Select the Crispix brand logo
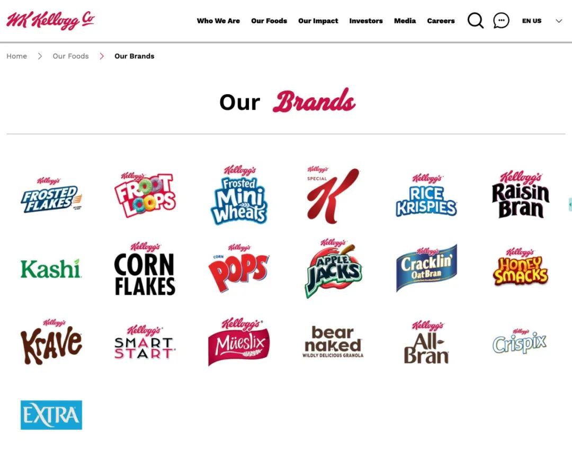 pyautogui.click(x=520, y=341)
